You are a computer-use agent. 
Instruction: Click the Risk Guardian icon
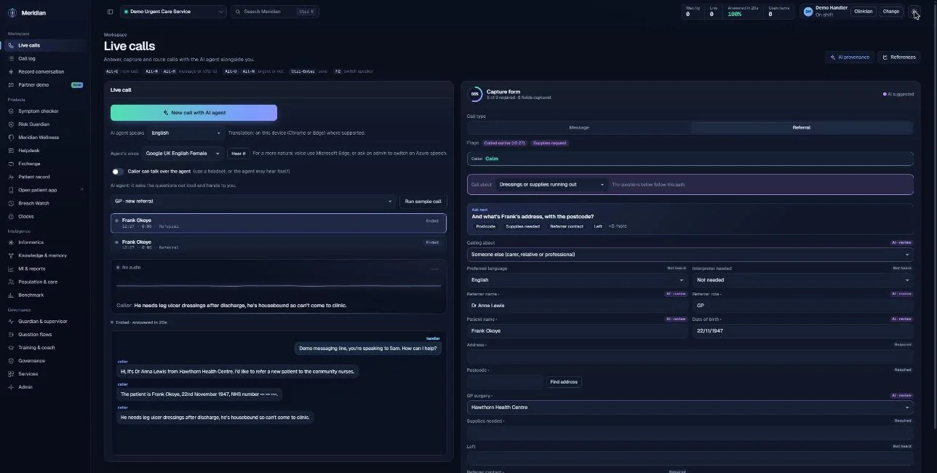tap(12, 124)
